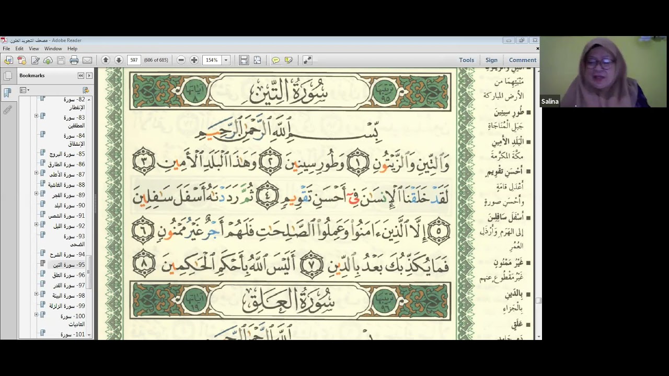The height and width of the screenshot is (376, 669).
Task: Expand bookmark 98 سورة البينة
Action: 36,294
